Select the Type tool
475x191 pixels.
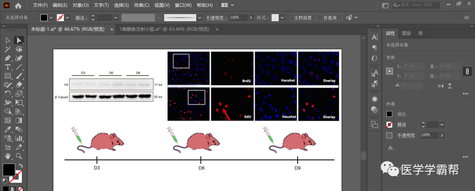click(7, 67)
